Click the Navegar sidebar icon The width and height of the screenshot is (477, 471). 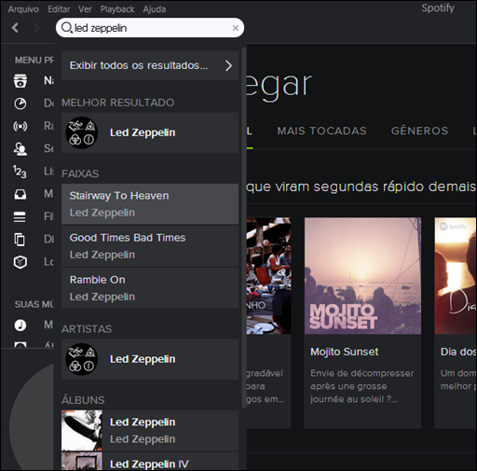pos(20,81)
